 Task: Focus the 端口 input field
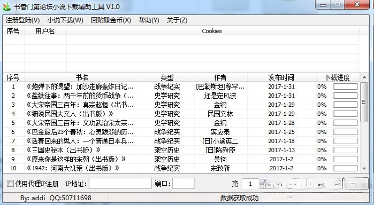click(x=183, y=184)
